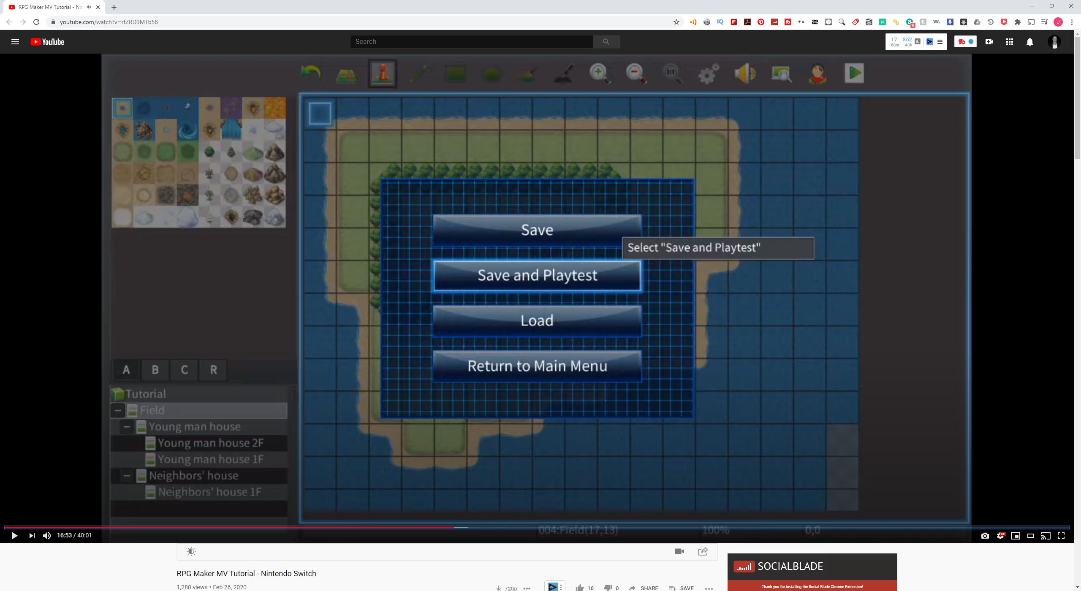Click the Pinterest extension icon
This screenshot has width=1081, height=591.
[761, 22]
